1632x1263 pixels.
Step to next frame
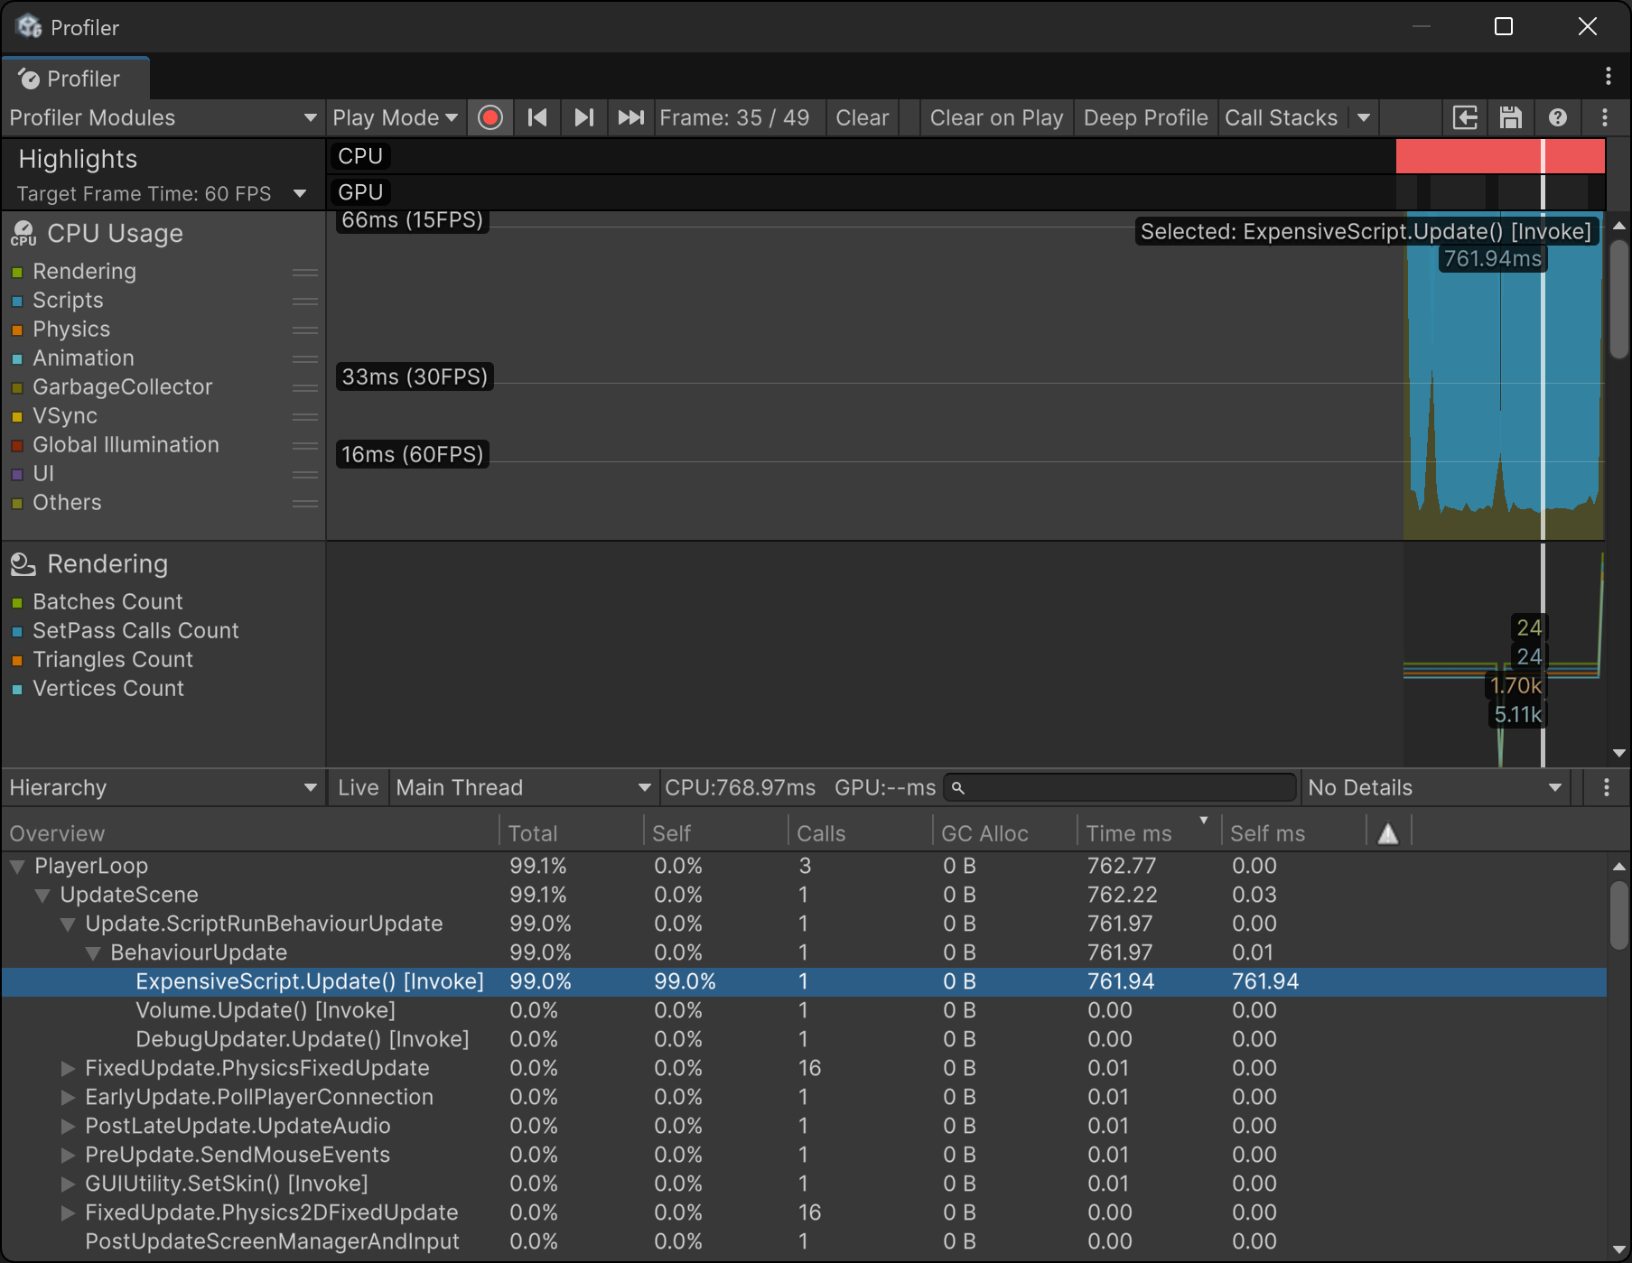pos(584,118)
